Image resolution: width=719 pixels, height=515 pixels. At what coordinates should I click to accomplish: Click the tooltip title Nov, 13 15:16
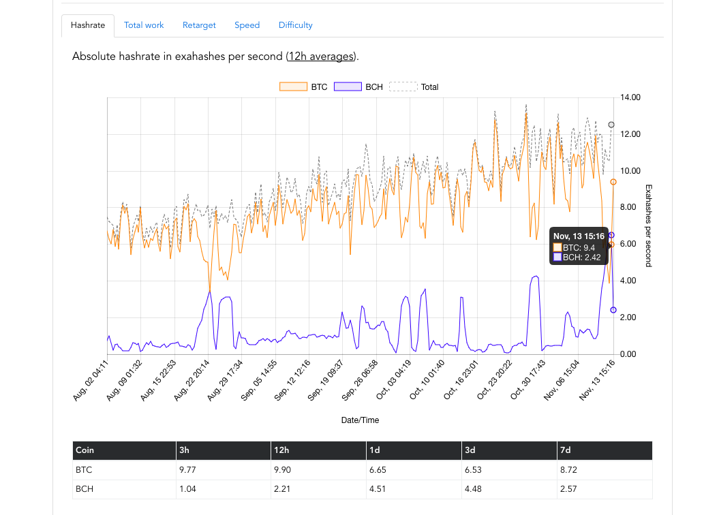point(579,236)
